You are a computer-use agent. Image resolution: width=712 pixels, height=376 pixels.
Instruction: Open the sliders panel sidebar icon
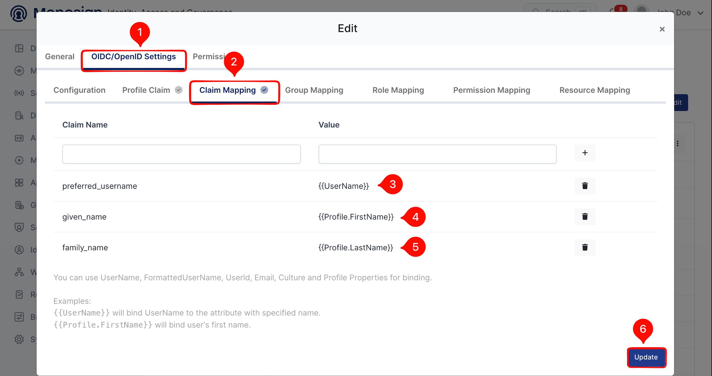(19, 317)
